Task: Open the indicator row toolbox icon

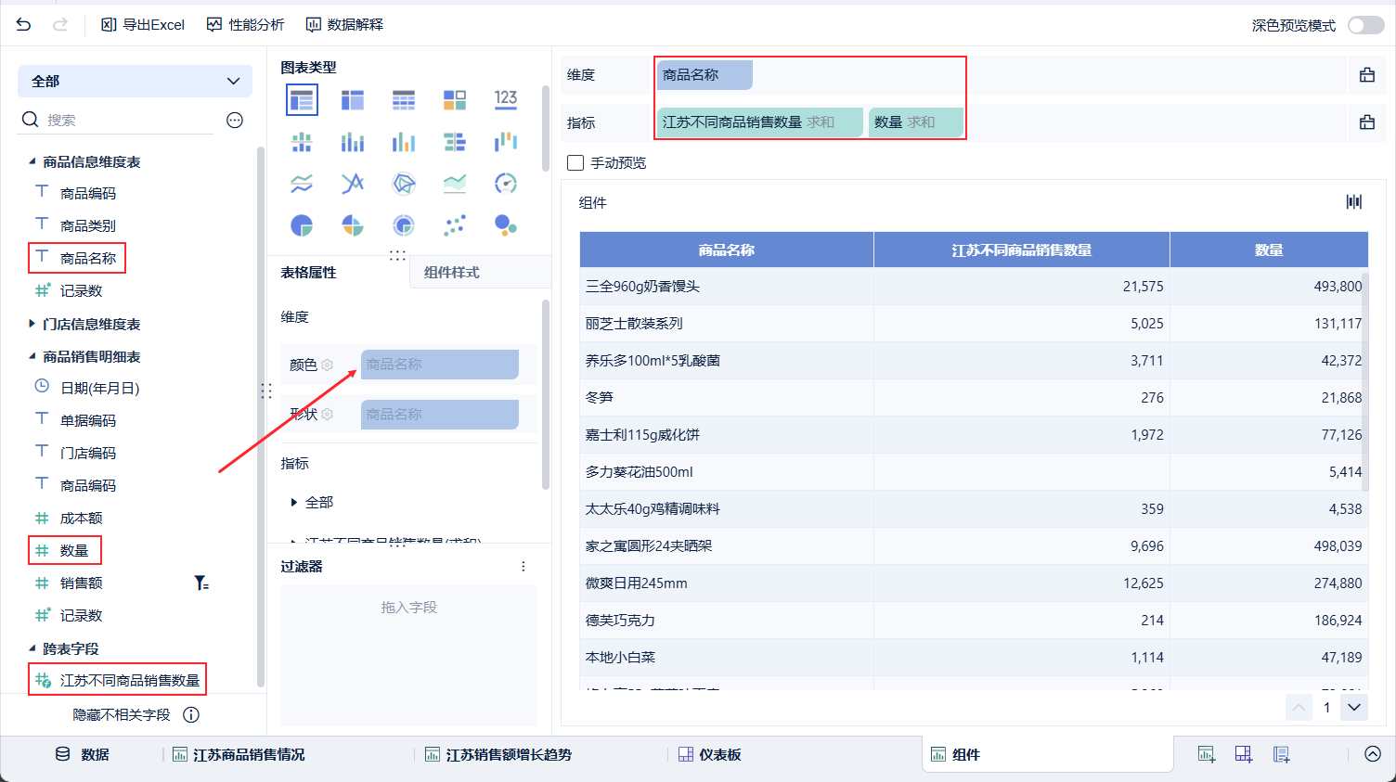Action: coord(1367,122)
